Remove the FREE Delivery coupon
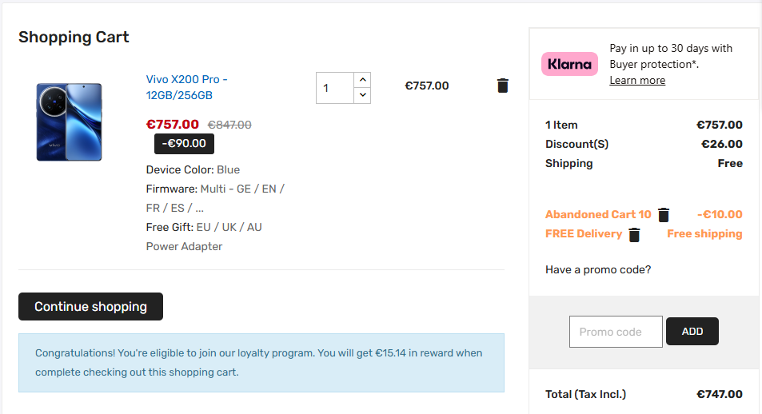Viewport: 762px width, 414px height. coord(634,234)
